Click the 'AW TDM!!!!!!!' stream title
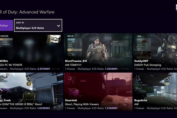This screenshot has height=118, width=177. [x=73, y=65]
